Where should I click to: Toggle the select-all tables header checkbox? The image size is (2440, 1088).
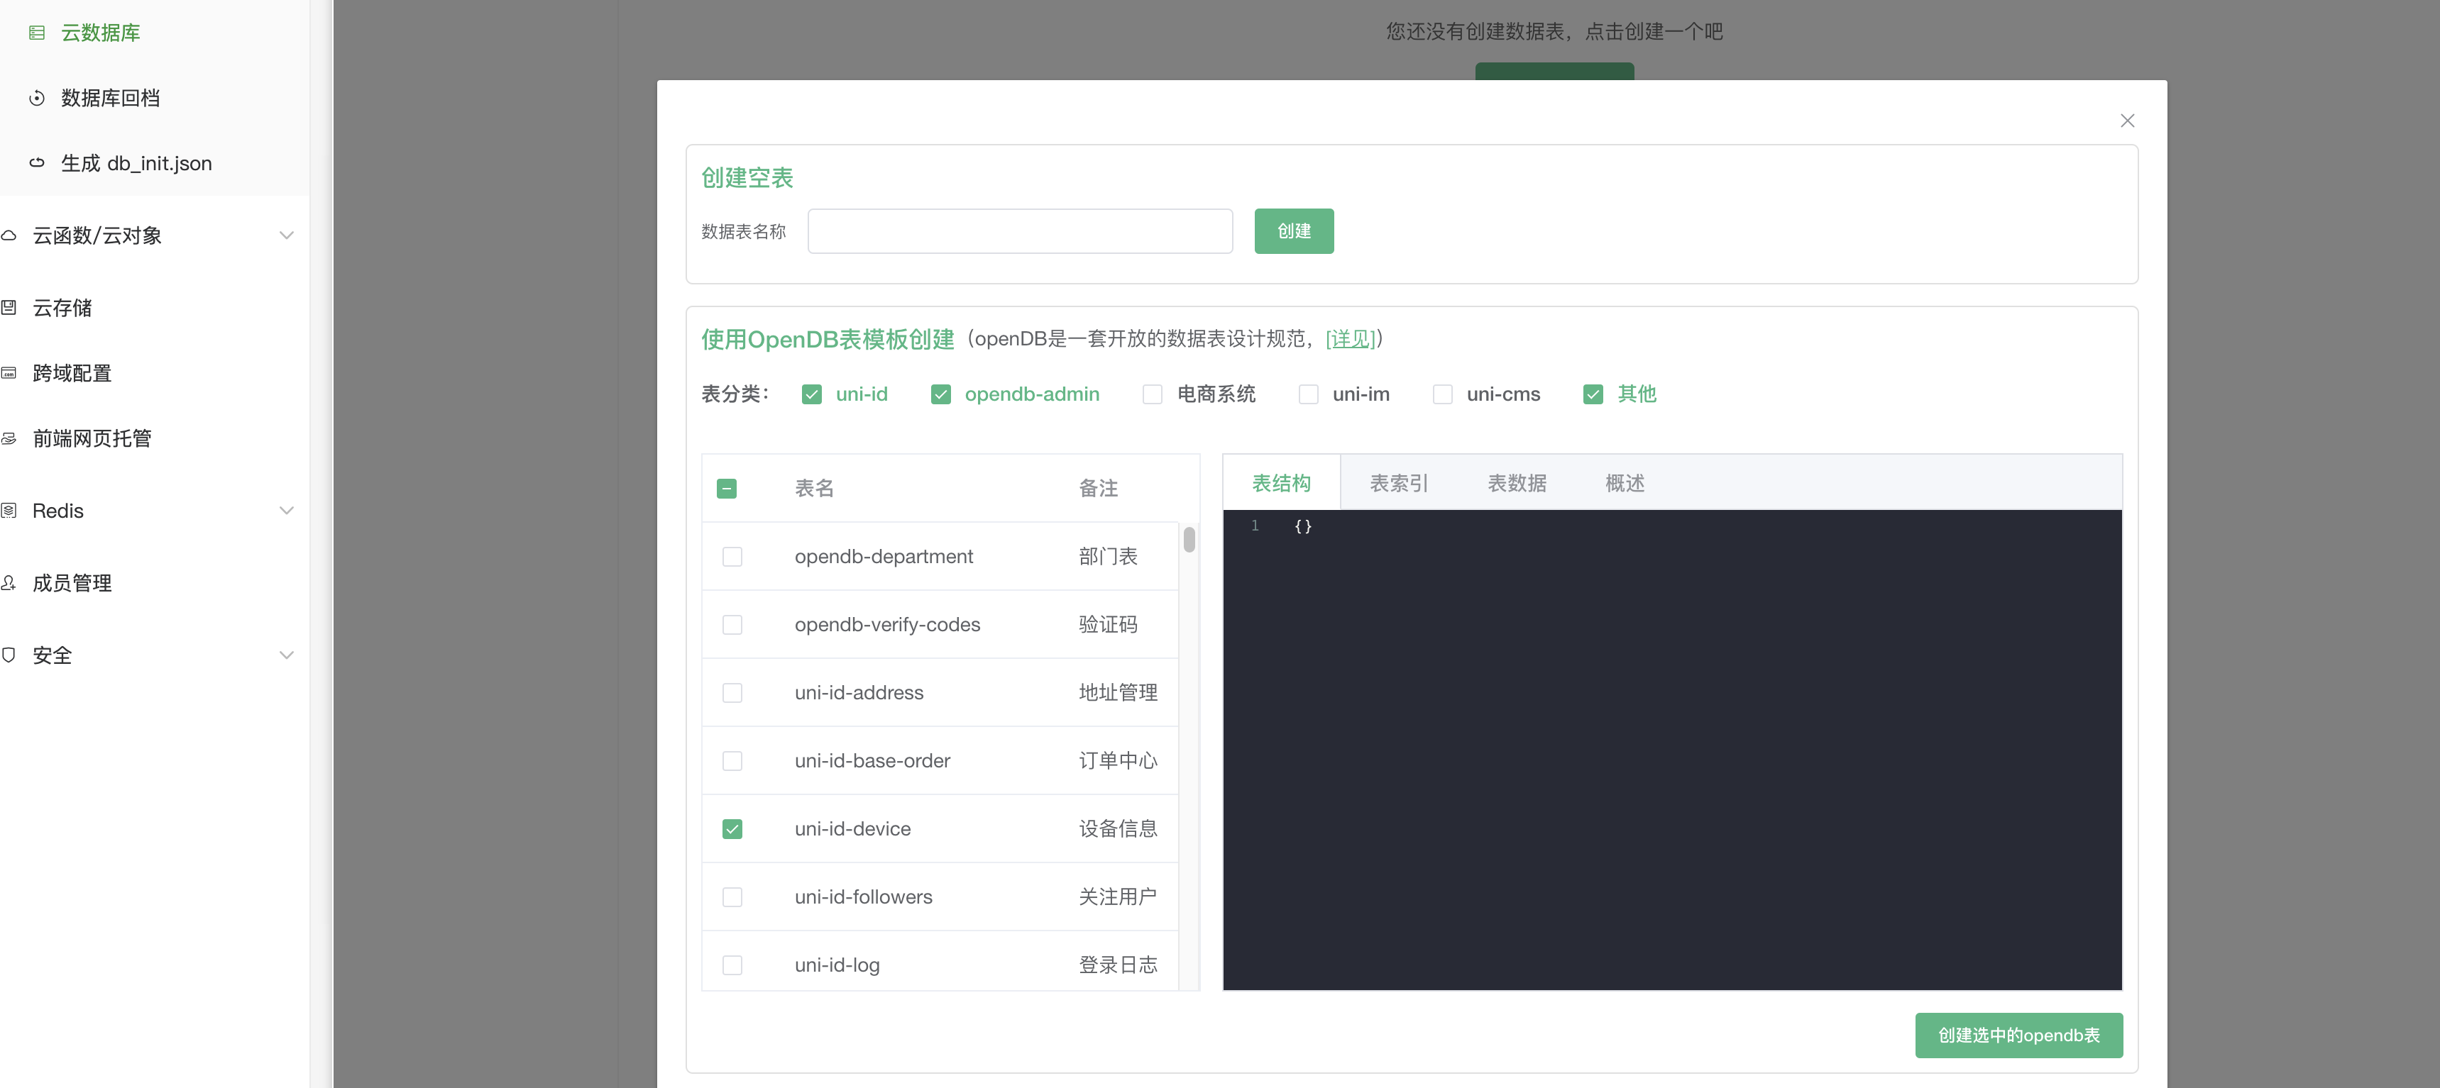coord(727,489)
